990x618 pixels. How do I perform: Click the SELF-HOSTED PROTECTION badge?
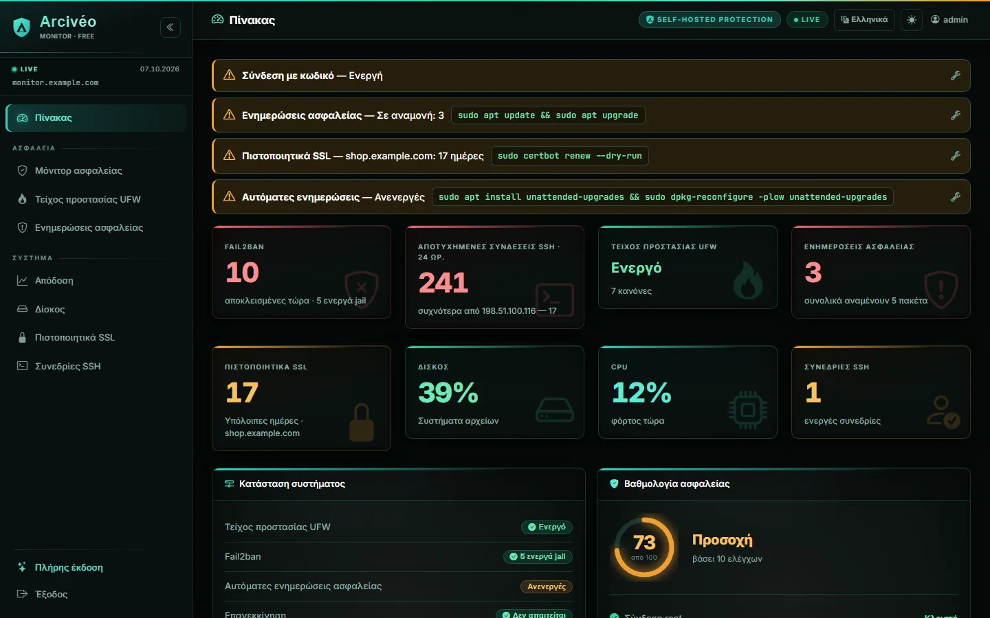[x=709, y=20]
